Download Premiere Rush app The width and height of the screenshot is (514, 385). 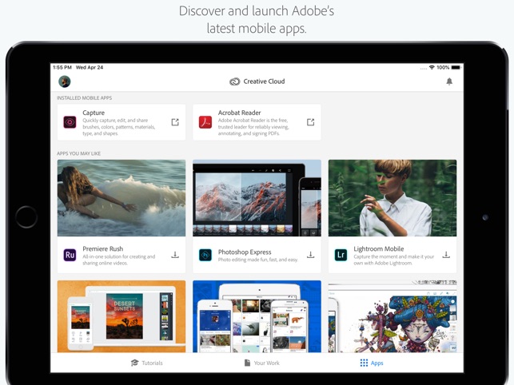175,255
